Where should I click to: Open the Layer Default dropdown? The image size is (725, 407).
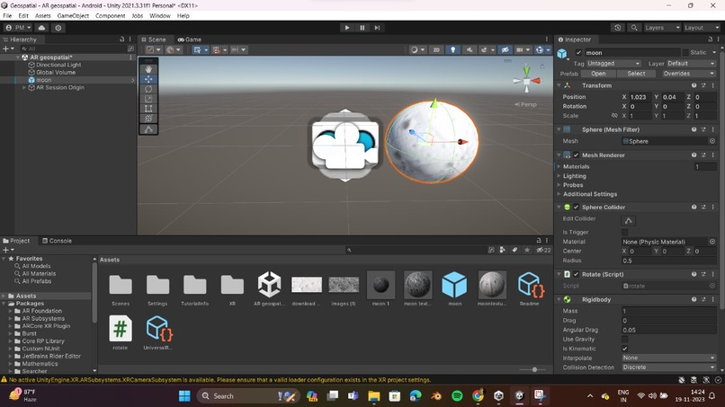tap(690, 63)
